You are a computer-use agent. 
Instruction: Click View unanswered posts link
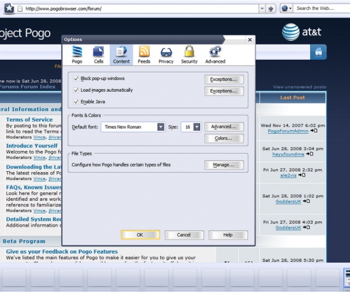coord(300,87)
